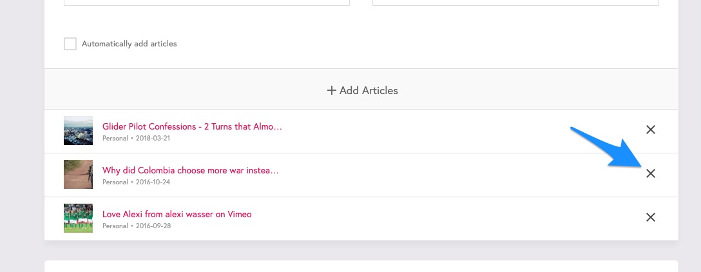Click the 2018-03-21 date text
Viewport: 701px width, 272px height.
pos(153,138)
